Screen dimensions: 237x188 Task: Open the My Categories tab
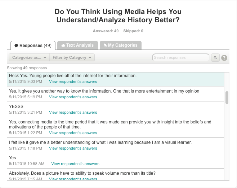pyautogui.click(x=120, y=45)
